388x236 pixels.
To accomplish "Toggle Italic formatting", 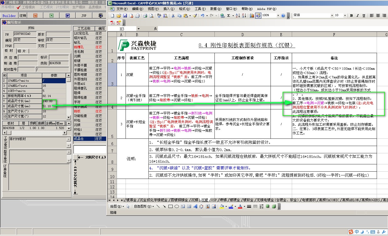I will pos(358,16).
